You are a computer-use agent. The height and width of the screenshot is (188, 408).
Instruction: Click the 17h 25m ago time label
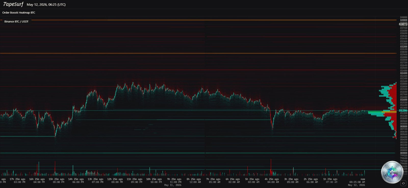pyautogui.click(x=18, y=179)
